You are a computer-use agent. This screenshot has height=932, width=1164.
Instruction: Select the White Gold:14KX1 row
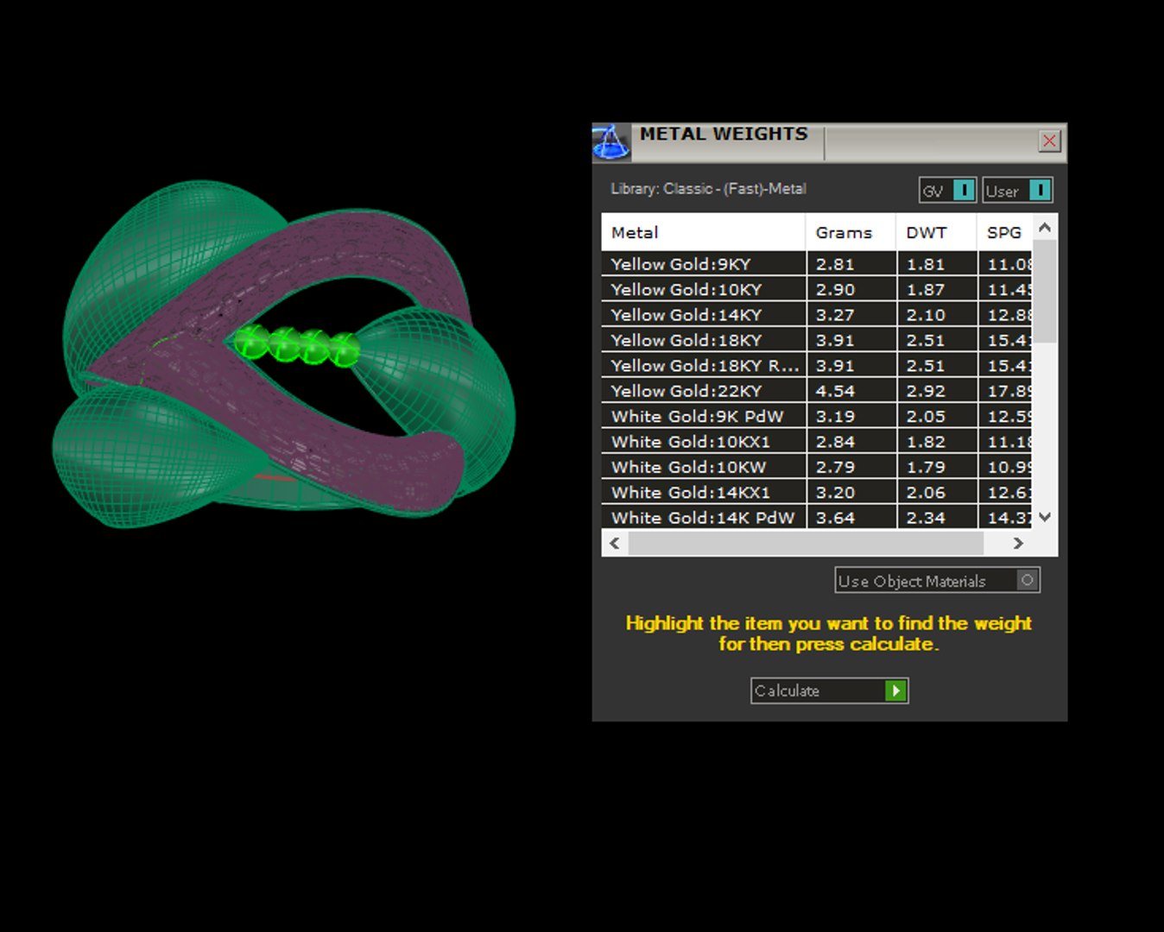coord(817,492)
